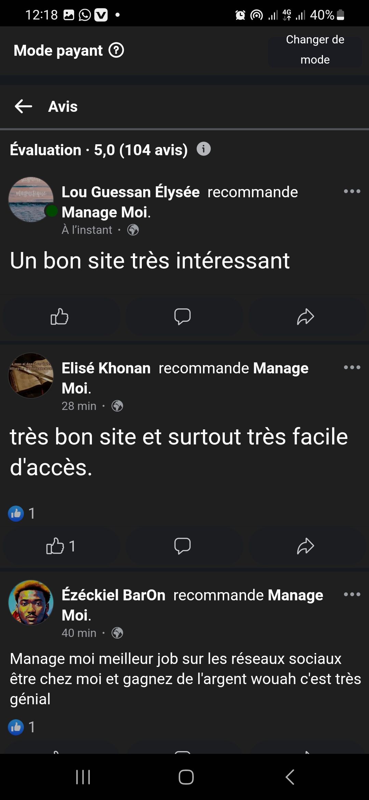Show reactions on Elisé Khonan's review
This screenshot has width=369, height=800.
[x=22, y=514]
